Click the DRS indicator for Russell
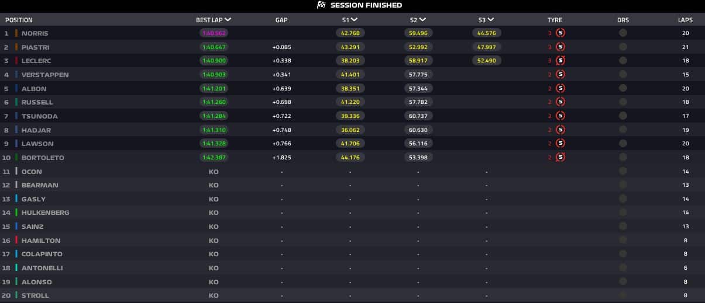This screenshot has width=705, height=303. [623, 102]
